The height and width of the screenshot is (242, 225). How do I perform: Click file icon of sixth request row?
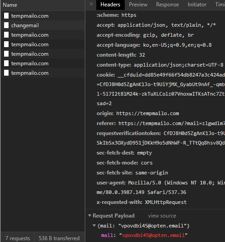[x=6, y=63]
